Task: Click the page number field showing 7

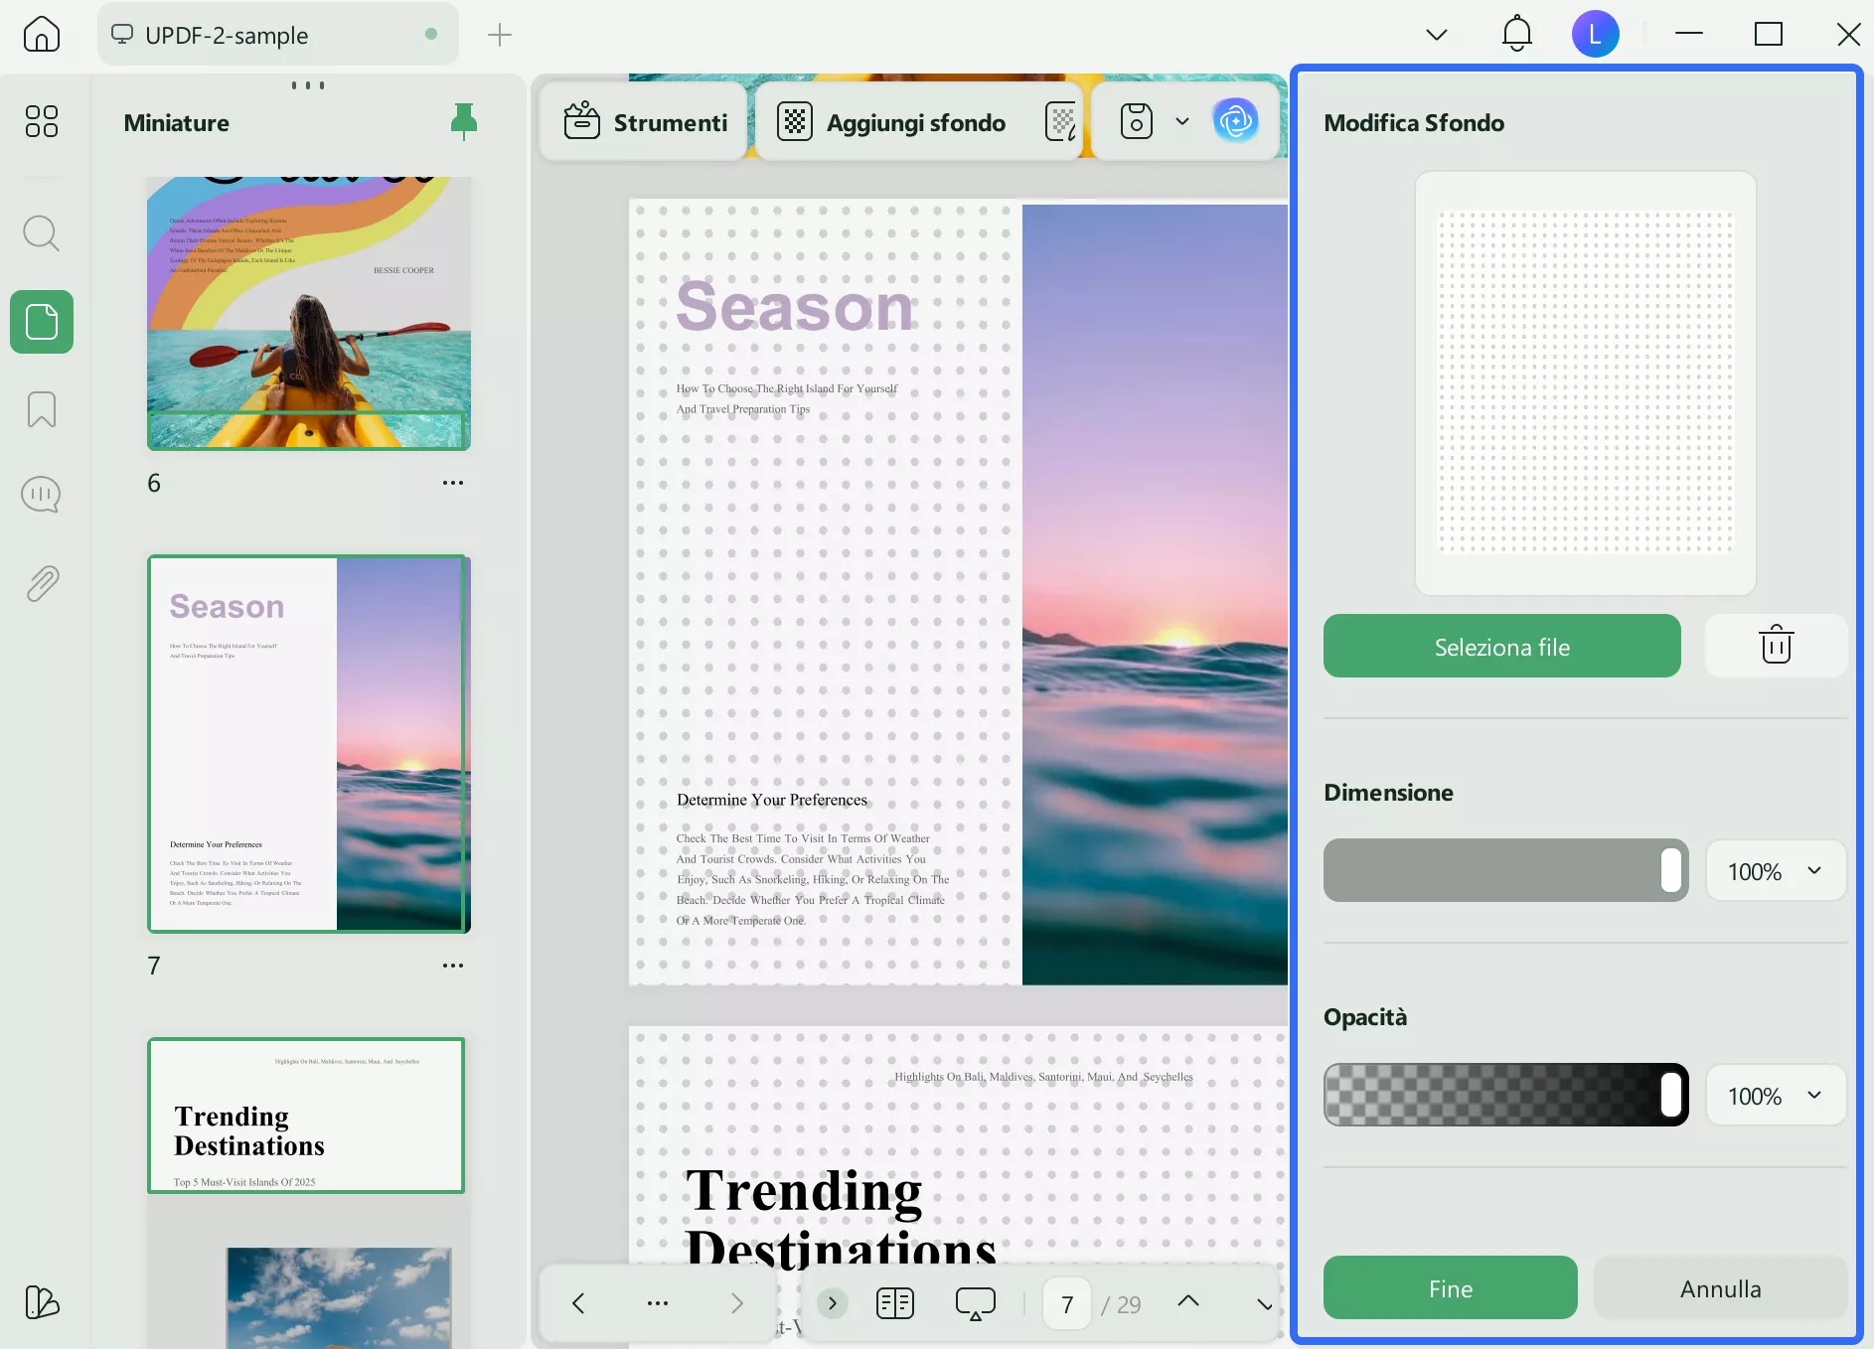Action: pos(1067,1304)
